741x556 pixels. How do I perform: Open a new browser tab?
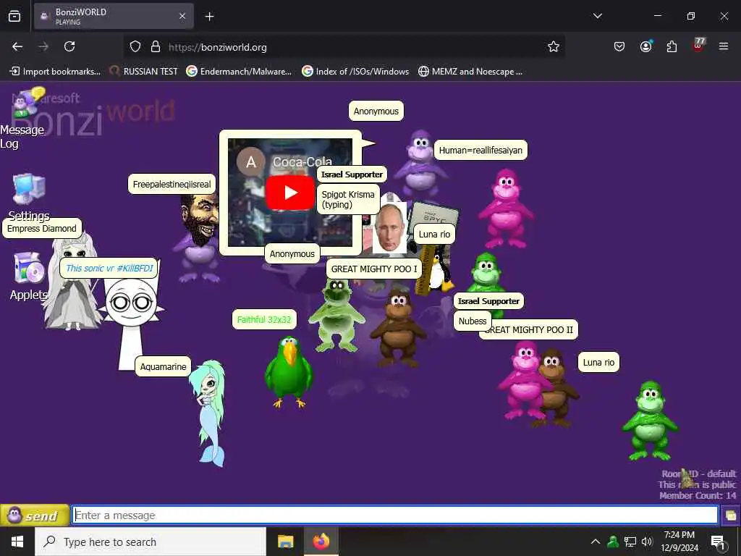point(209,17)
